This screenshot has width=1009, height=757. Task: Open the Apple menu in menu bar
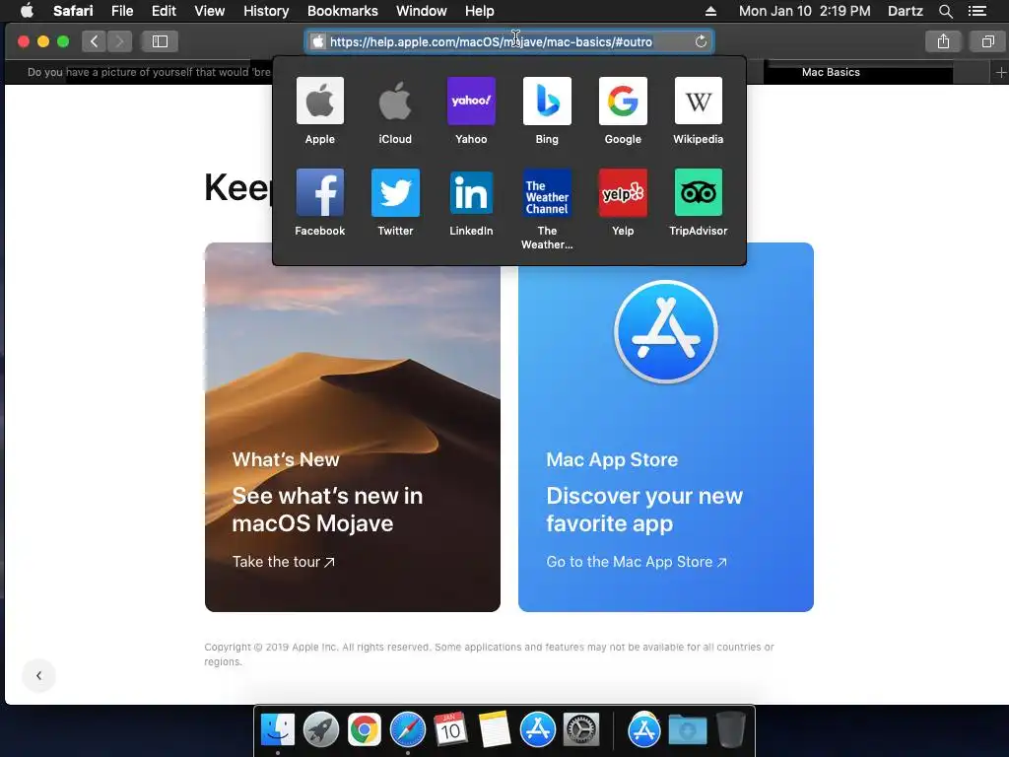(x=27, y=11)
